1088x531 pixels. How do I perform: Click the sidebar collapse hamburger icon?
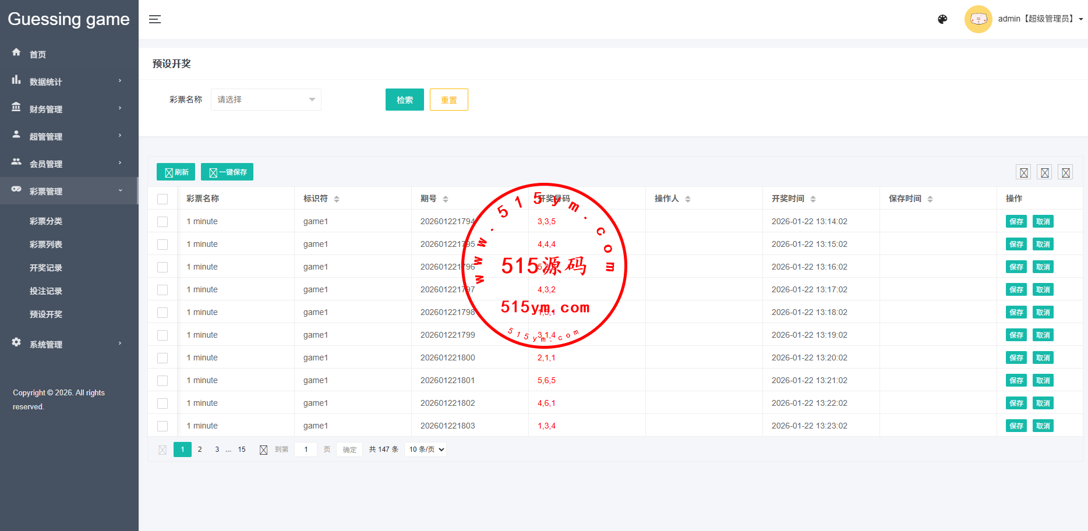[x=154, y=19]
